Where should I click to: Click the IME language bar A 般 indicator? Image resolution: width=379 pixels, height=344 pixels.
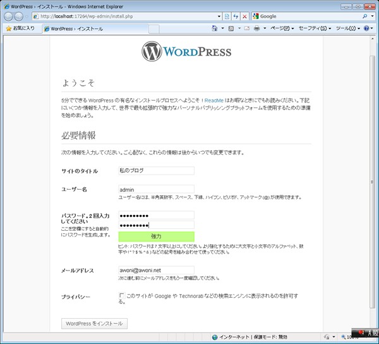coord(373,333)
